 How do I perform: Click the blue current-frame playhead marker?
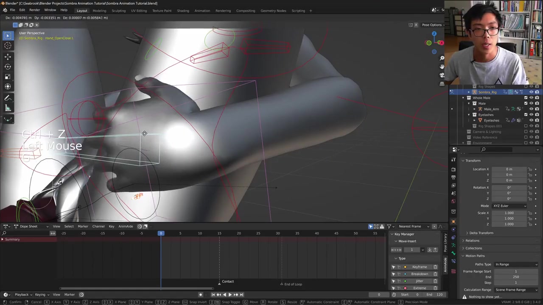(161, 233)
